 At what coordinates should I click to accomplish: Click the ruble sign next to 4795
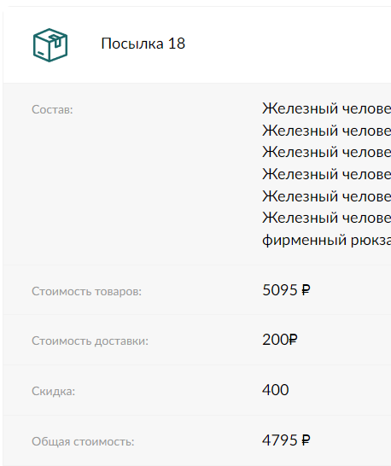point(306,440)
